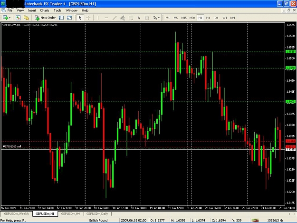Switch to W1 timeframe
The width and height of the screenshot is (297, 223).
(225, 18)
